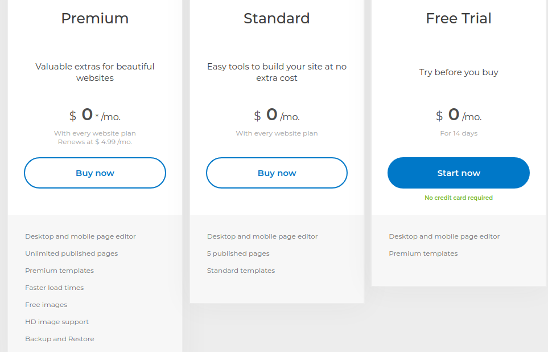Click "Standard templates" feature
This screenshot has height=352, width=548.
(x=241, y=271)
